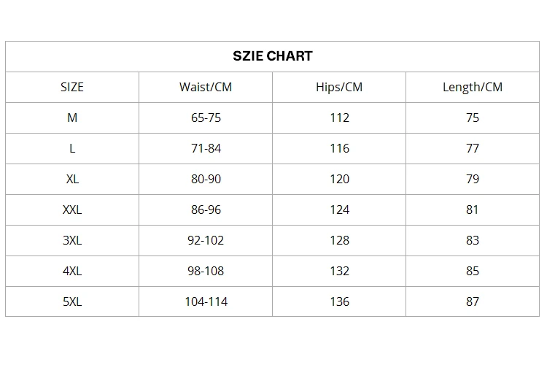
Task: Click the Waist/CM column header
Action: tap(206, 87)
